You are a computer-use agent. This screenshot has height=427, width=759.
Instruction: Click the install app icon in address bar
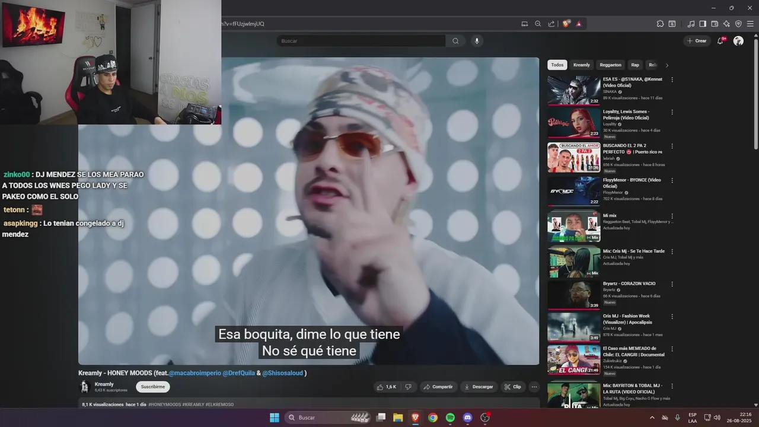click(524, 24)
